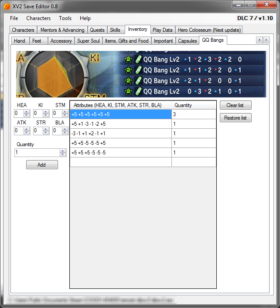Click the ATK value field
Screen dimensions: 280x308
click(x=19, y=131)
